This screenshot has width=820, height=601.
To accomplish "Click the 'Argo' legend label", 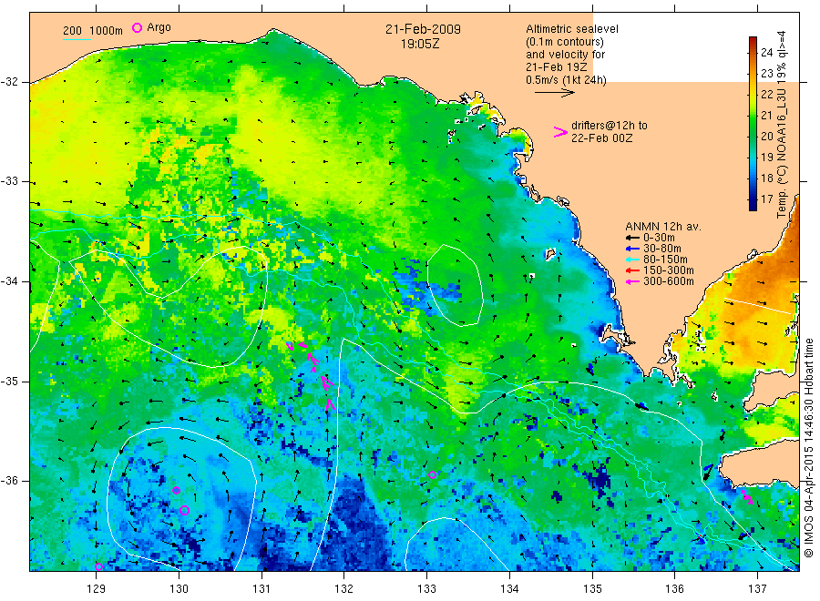I will [159, 27].
